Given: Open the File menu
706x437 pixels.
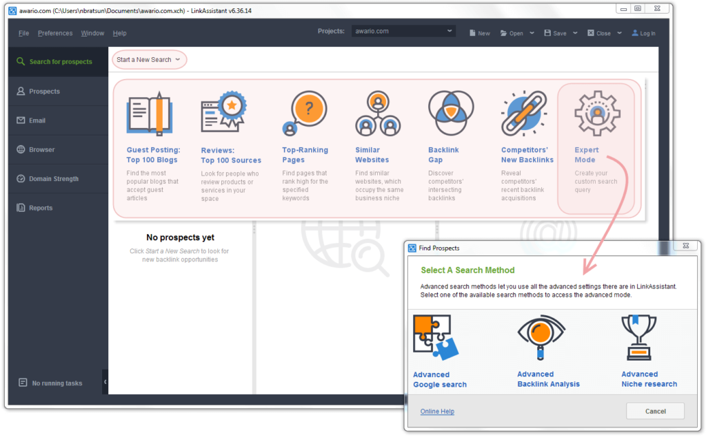Looking at the screenshot, I should (x=24, y=33).
